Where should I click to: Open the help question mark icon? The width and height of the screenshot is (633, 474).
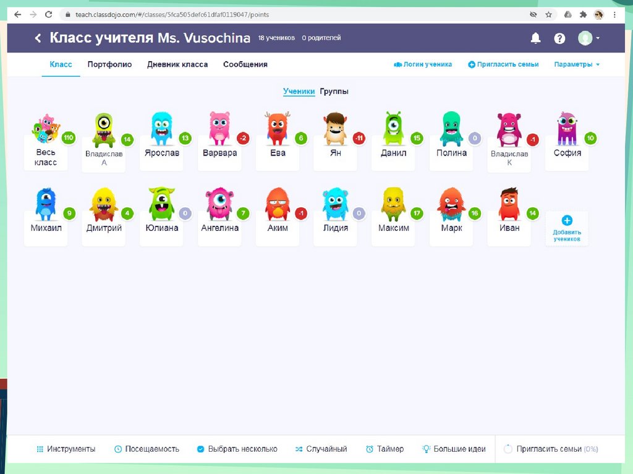pos(559,38)
